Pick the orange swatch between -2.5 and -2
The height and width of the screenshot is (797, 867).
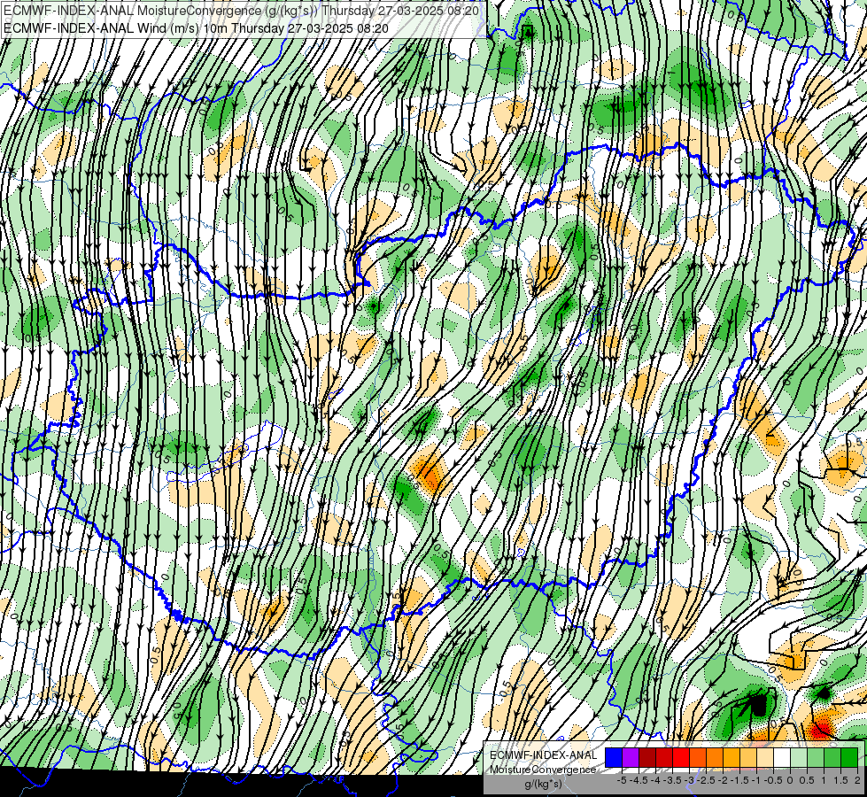click(715, 758)
